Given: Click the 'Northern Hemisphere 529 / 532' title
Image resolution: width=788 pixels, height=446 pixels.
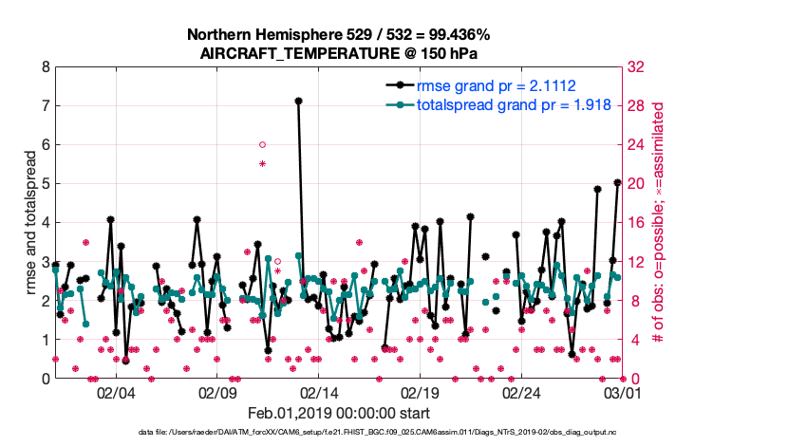Looking at the screenshot, I should point(338,35).
